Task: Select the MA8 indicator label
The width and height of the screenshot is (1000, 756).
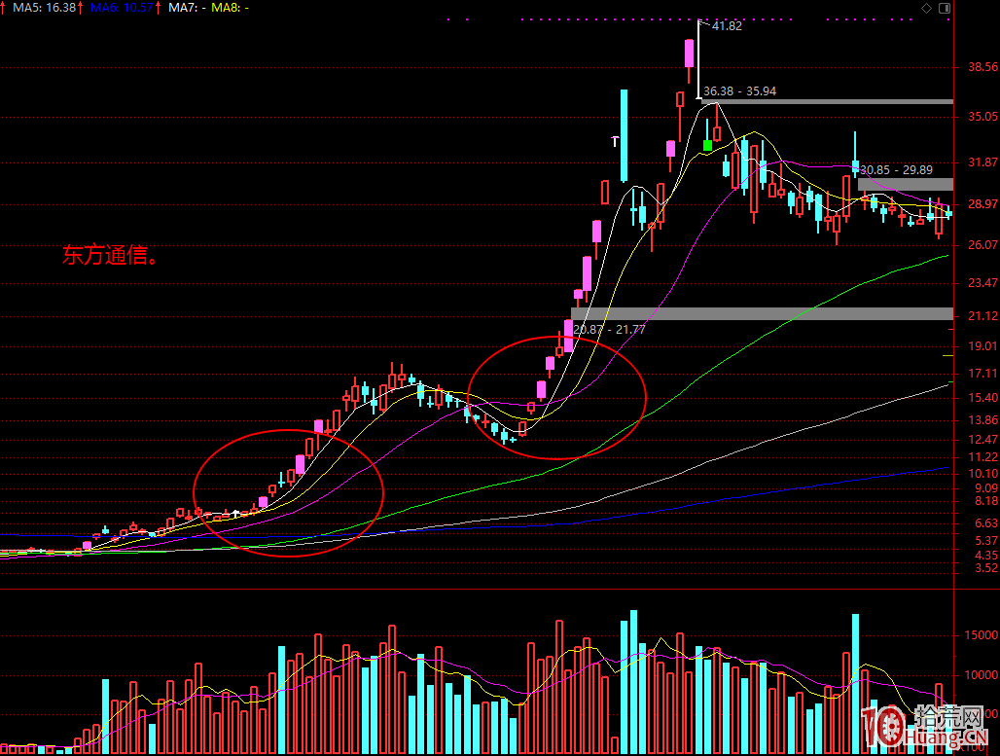Action: [x=230, y=8]
